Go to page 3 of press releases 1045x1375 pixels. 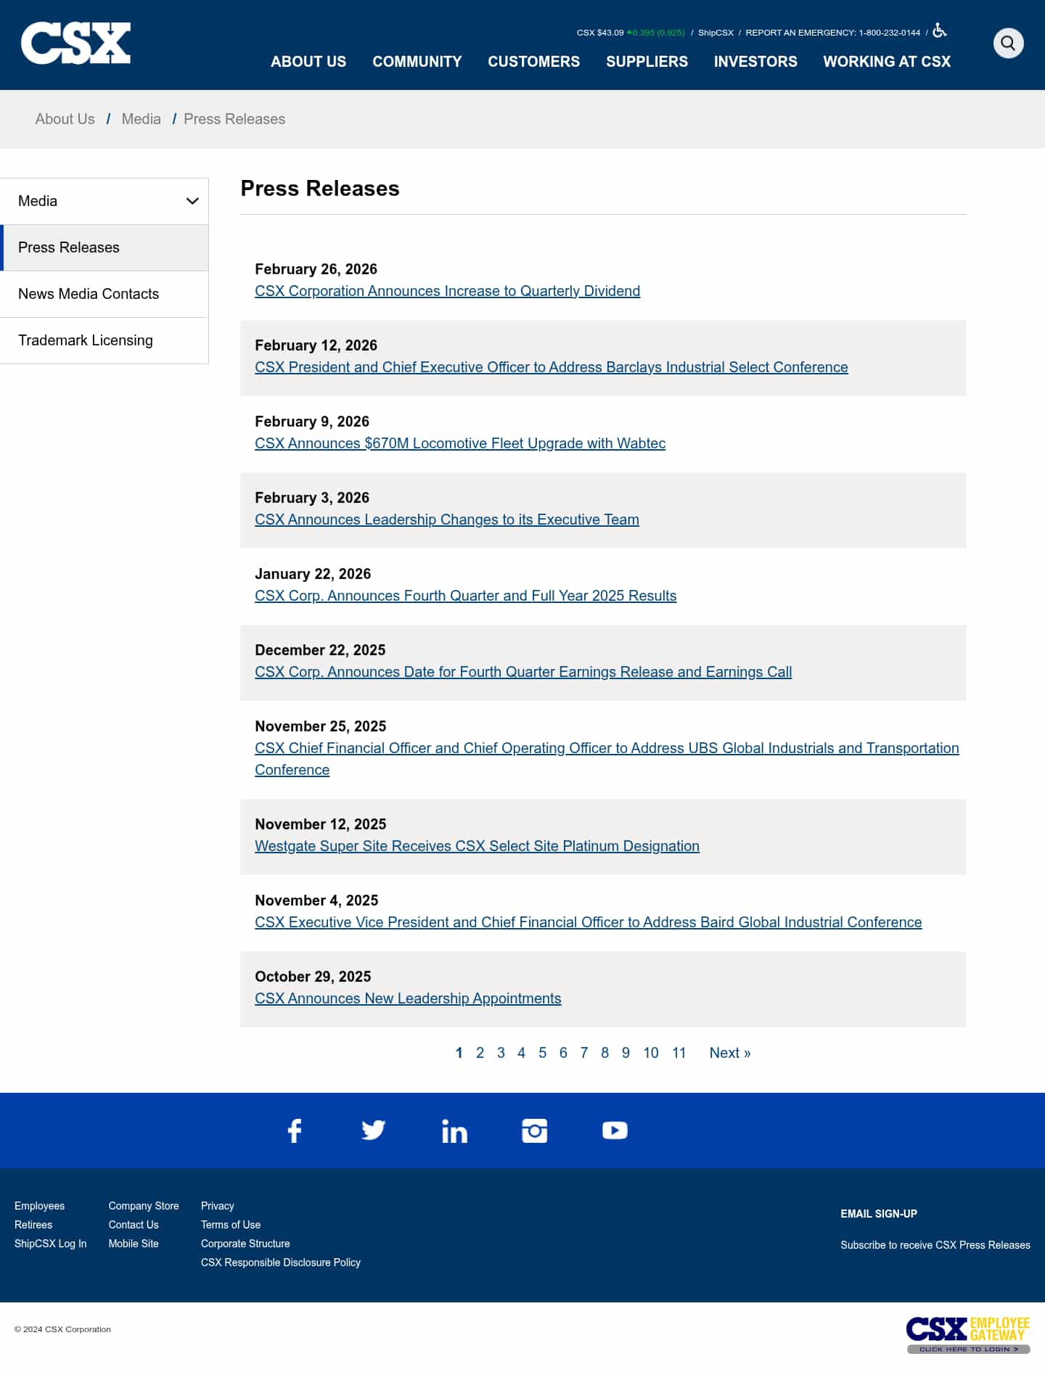point(501,1053)
